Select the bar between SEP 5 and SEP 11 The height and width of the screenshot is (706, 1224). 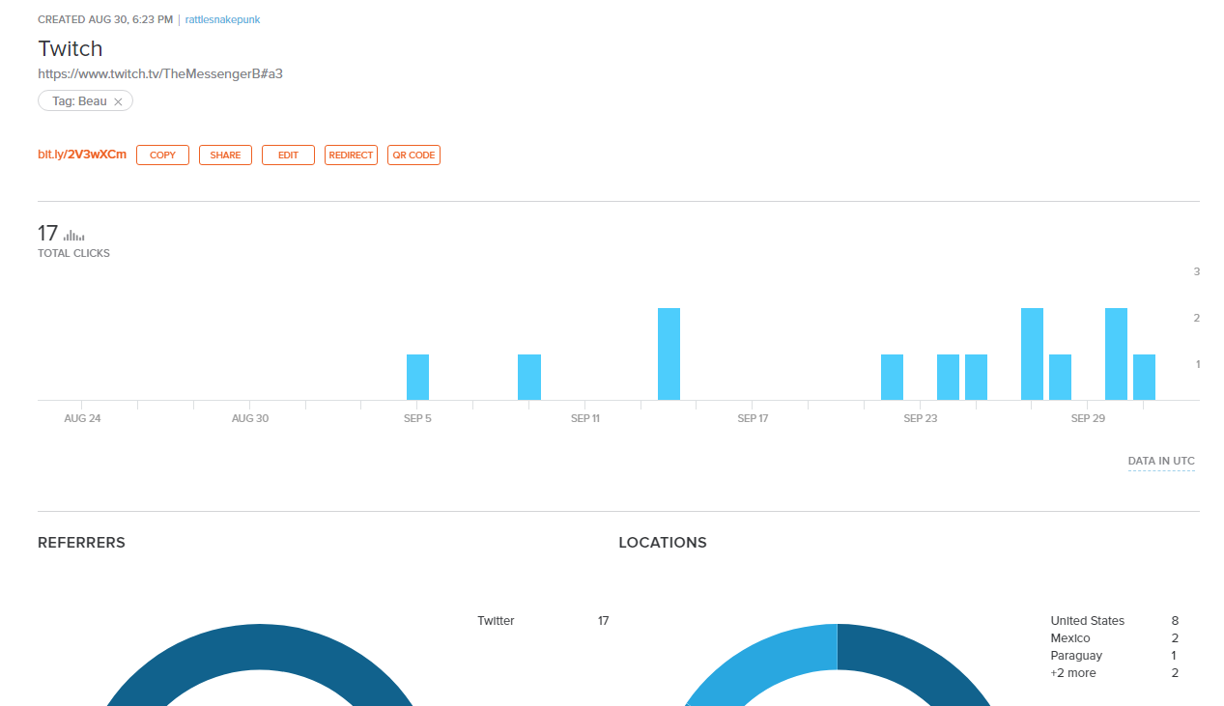click(529, 377)
